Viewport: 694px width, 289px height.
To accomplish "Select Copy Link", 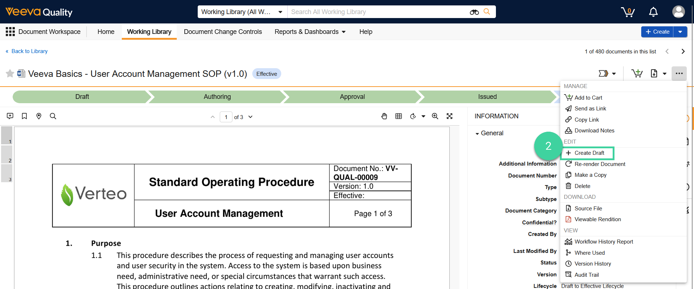I will pos(623,120).
